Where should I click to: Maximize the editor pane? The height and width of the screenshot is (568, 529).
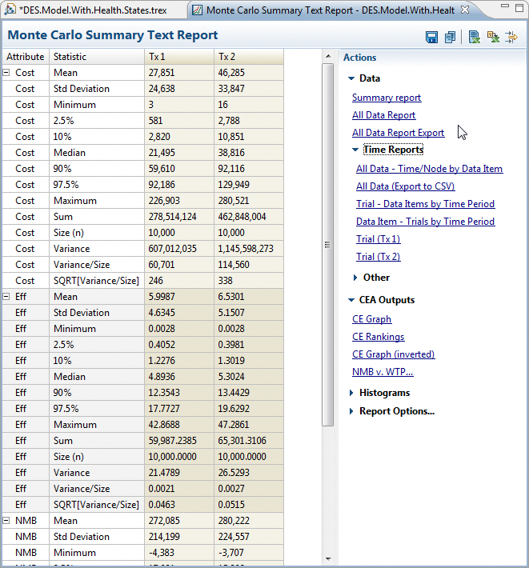pyautogui.click(x=519, y=8)
